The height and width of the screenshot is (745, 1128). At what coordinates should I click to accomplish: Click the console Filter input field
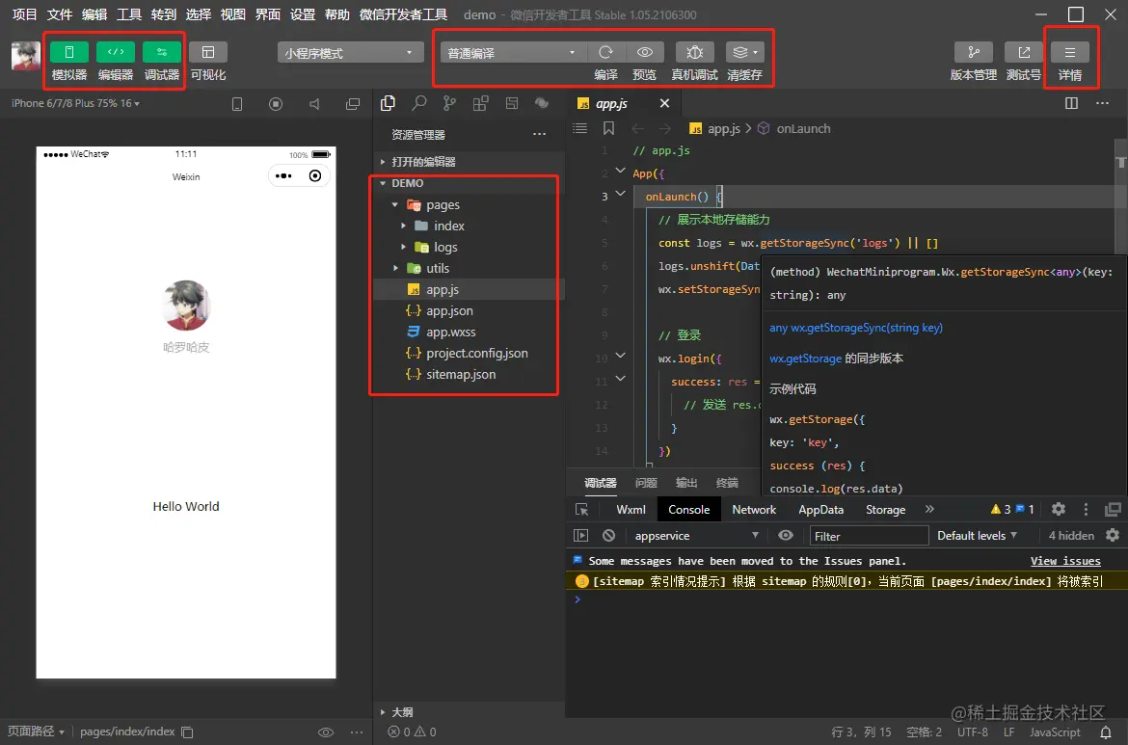869,536
